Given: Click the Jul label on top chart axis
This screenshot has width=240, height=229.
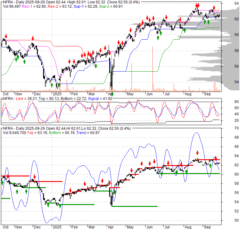Looking at the screenshot, I should [x=167, y=94].
